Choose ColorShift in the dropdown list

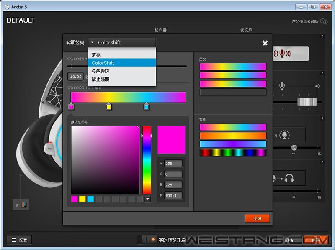(x=122, y=63)
